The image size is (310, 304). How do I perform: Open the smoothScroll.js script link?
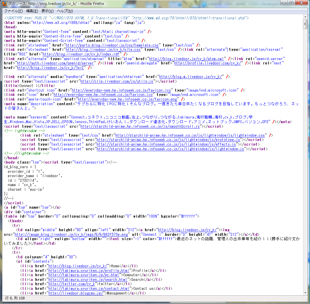140,126
